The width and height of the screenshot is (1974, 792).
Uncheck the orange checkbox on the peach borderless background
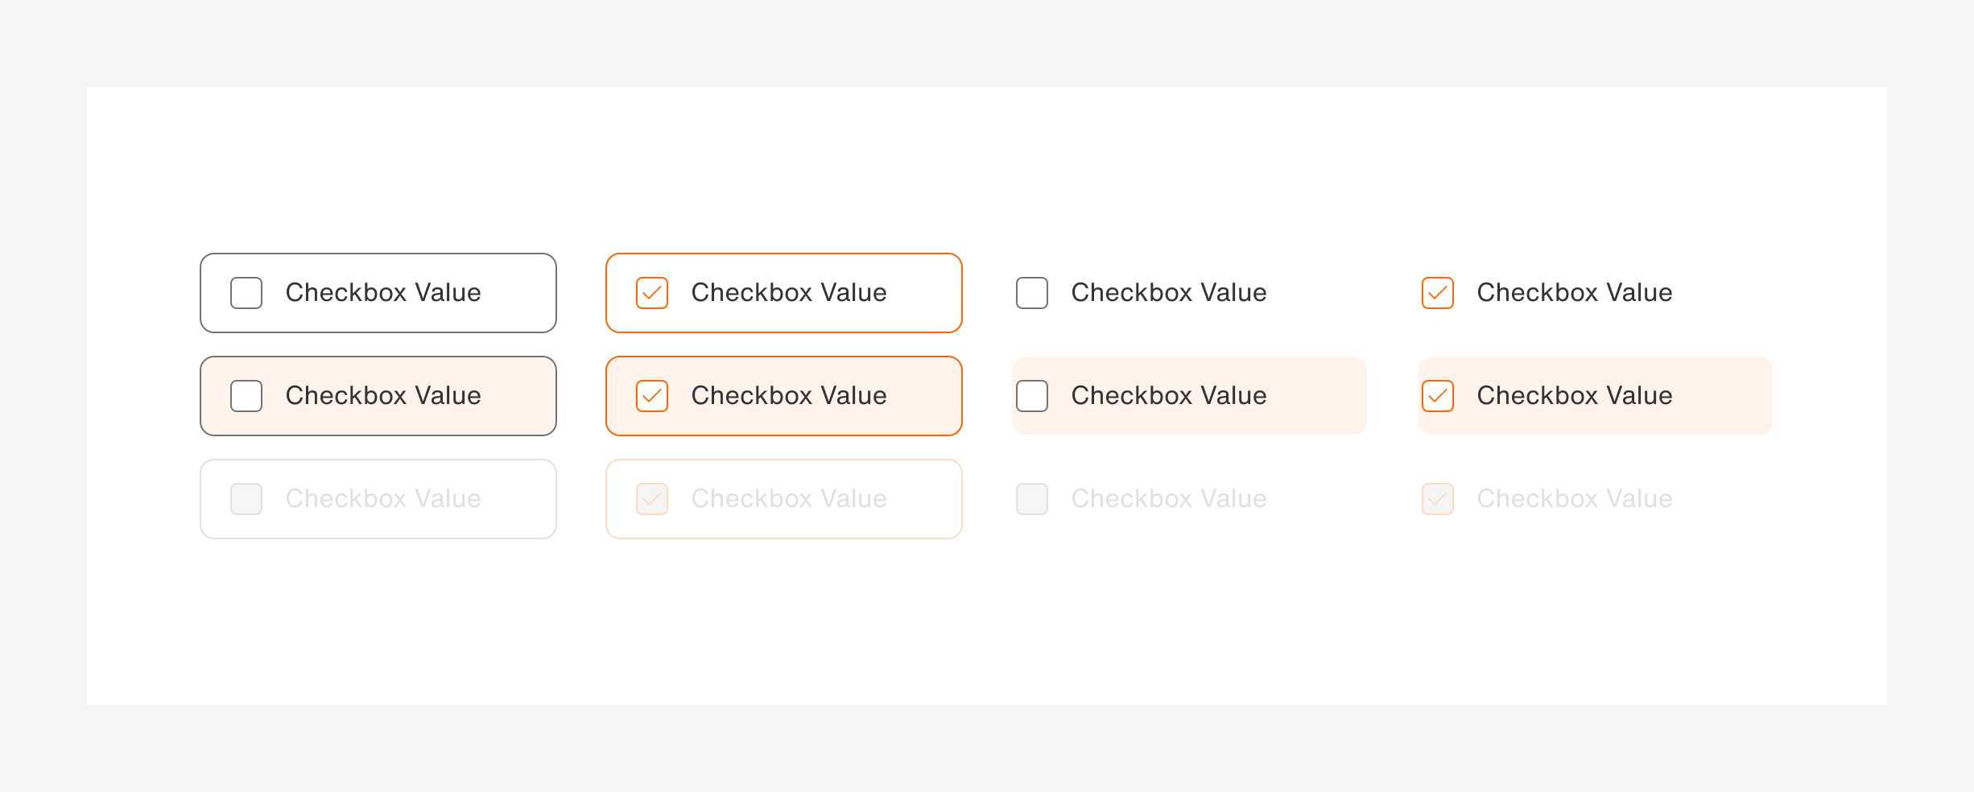(1437, 396)
